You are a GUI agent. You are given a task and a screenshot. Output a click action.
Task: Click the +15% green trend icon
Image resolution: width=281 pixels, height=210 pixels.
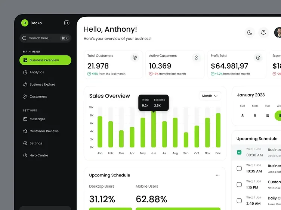89,74
